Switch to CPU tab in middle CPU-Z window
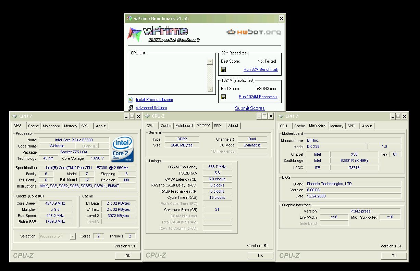The width and height of the screenshot is (420, 271). 150,126
